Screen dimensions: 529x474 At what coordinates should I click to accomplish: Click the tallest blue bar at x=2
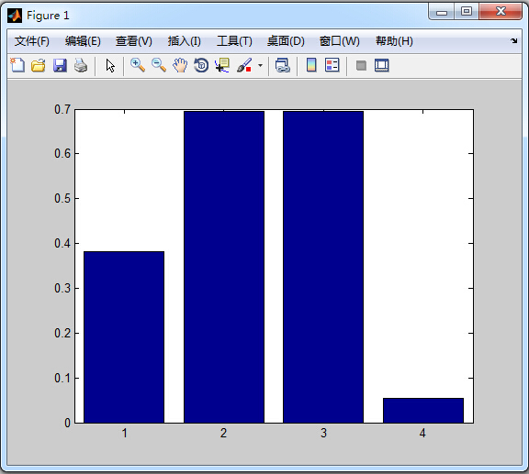[224, 267]
